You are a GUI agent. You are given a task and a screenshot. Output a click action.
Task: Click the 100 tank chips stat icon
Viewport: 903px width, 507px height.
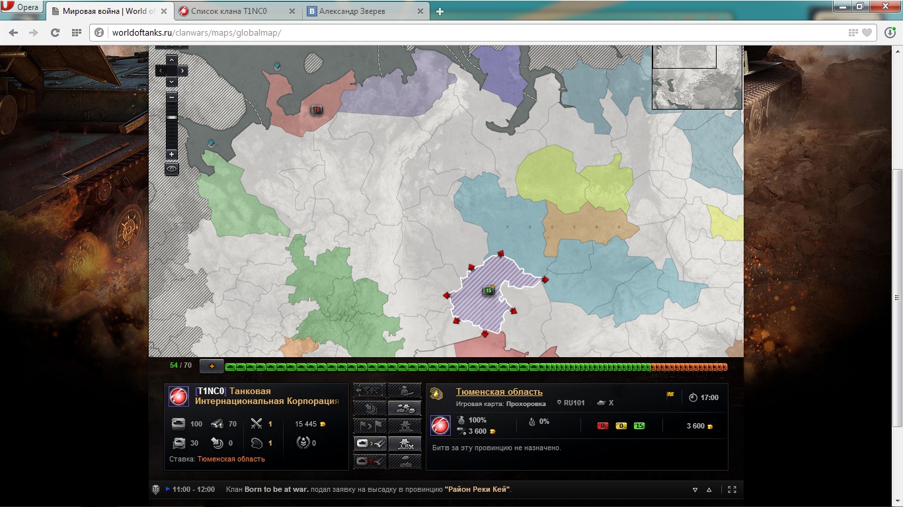[x=178, y=424]
